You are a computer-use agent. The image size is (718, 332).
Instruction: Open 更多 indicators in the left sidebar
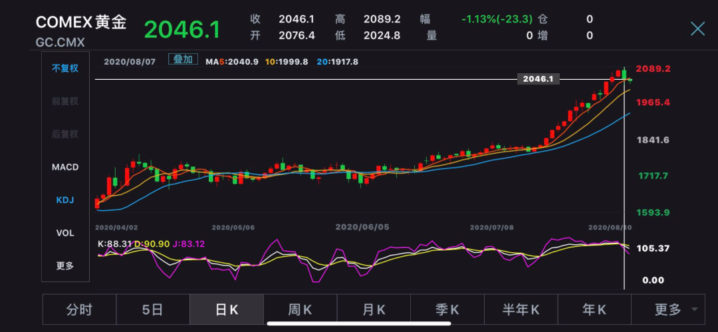click(x=64, y=266)
